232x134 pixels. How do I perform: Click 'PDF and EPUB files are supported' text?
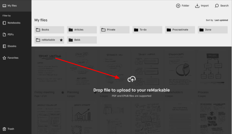pyautogui.click(x=131, y=96)
